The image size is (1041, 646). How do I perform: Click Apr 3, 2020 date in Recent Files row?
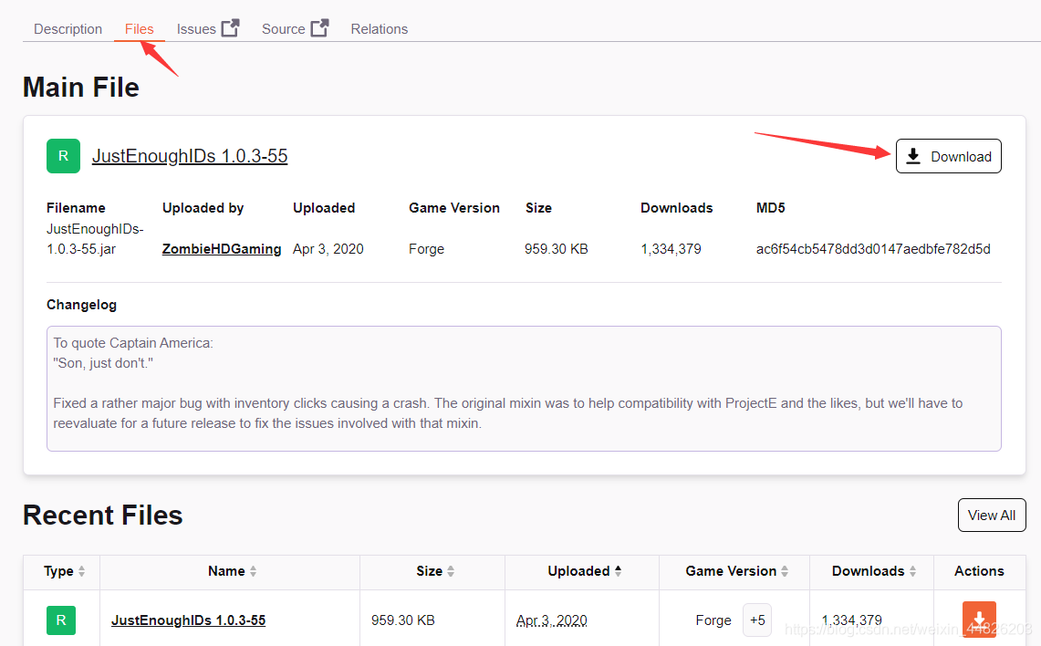(x=552, y=620)
